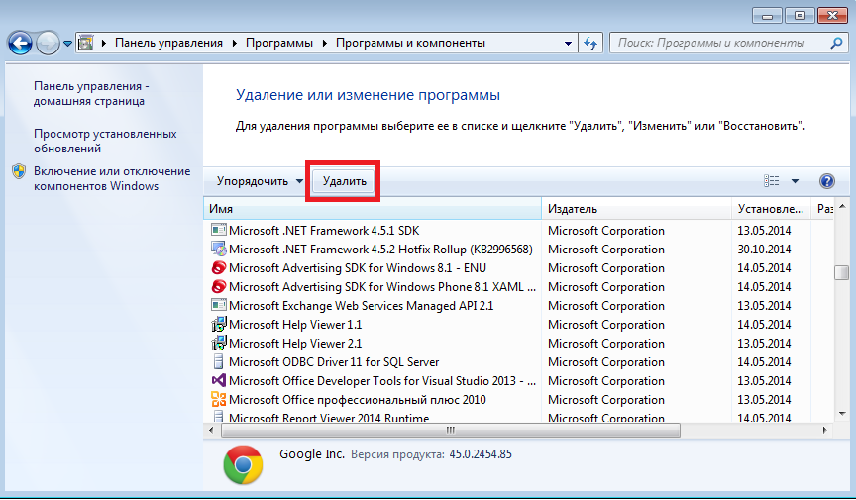The image size is (856, 500).
Task: Sort list by Установлено column
Action: pyautogui.click(x=772, y=209)
